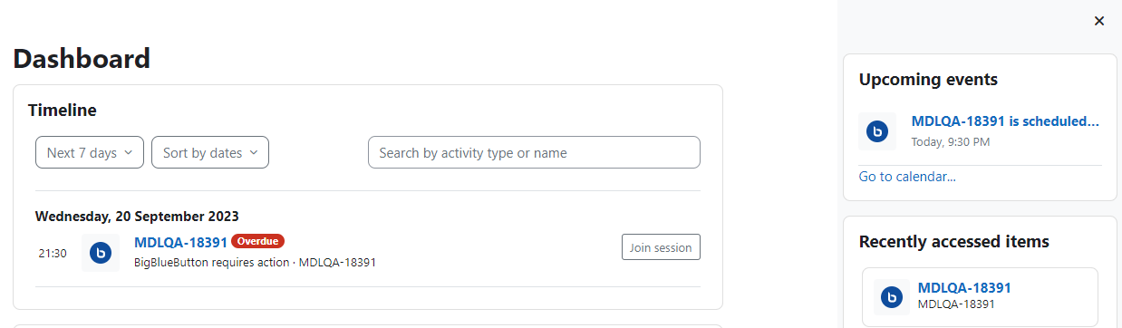
Task: Follow the Go to calendar link
Action: click(907, 177)
